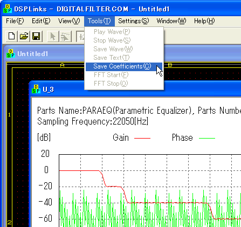
Task: Open the File(F) menu
Action: tap(15, 21)
